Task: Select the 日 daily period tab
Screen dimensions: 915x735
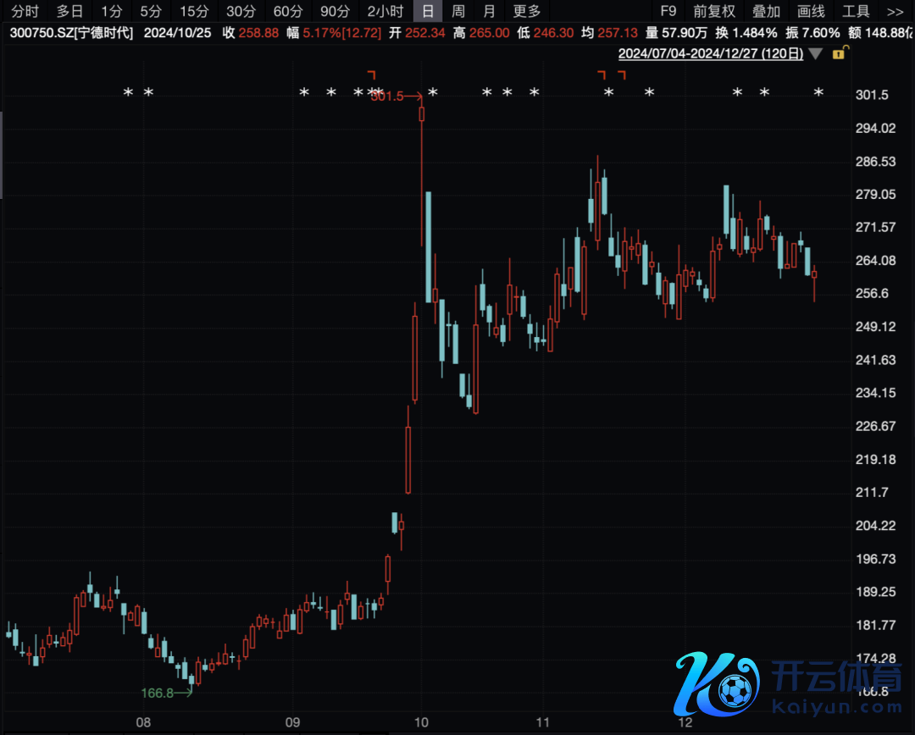Action: 428,11
